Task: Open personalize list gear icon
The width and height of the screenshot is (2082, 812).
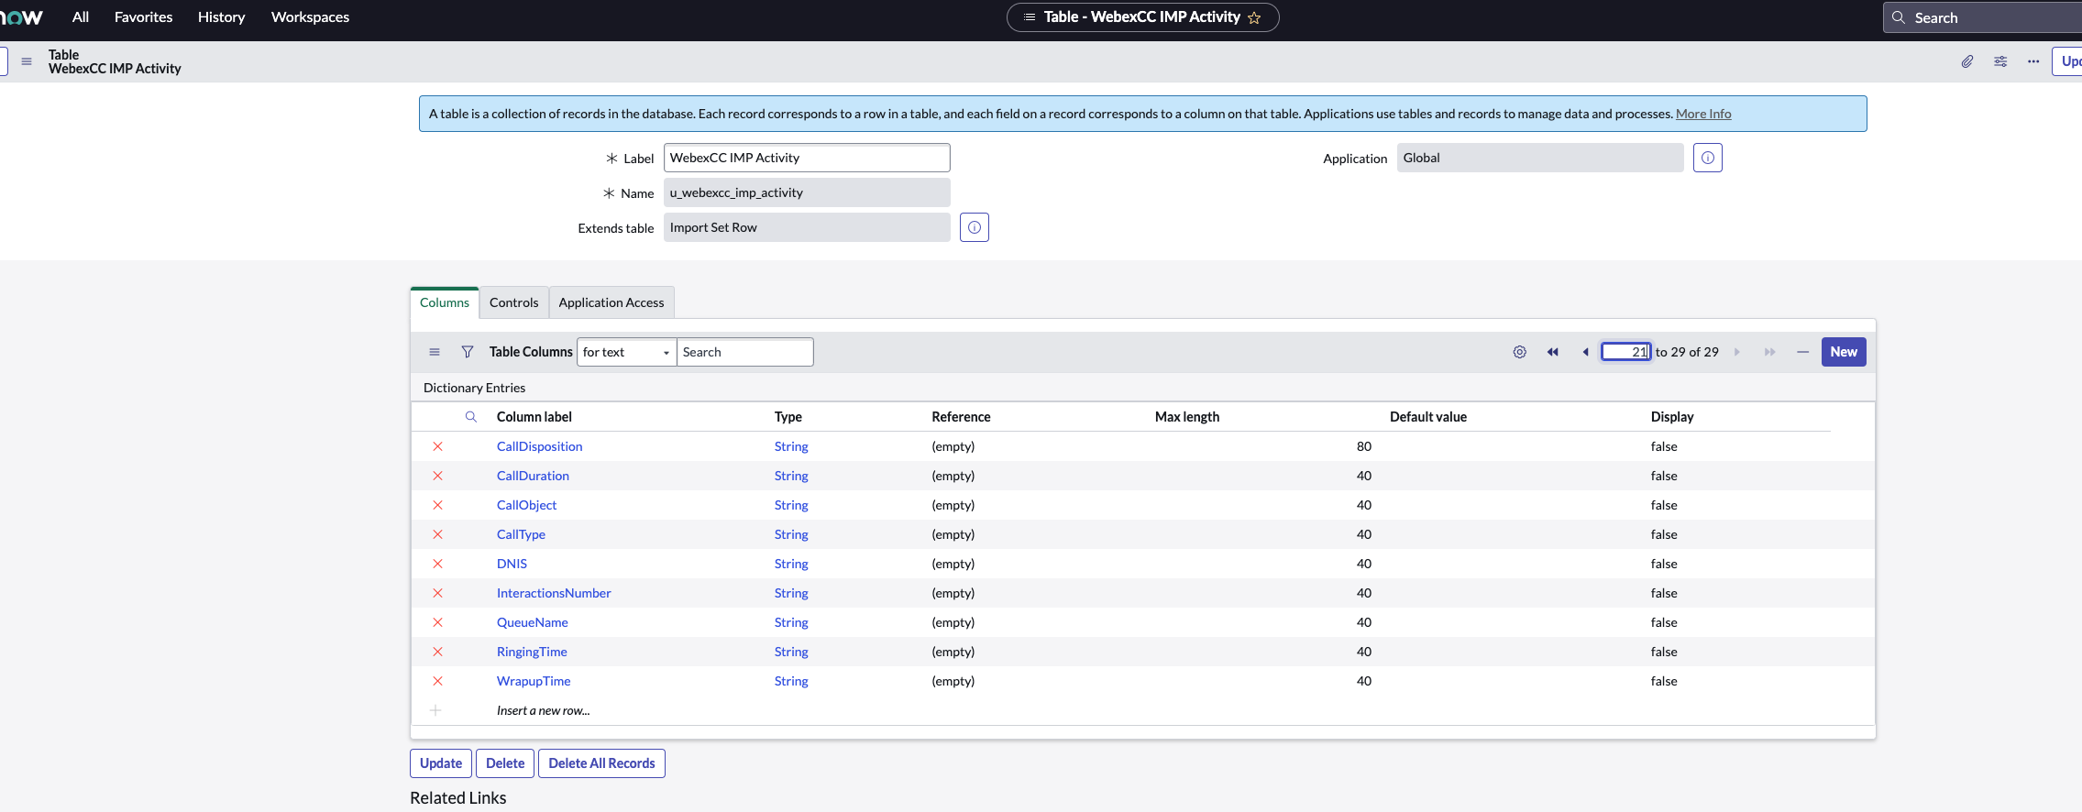Action: 1520,352
